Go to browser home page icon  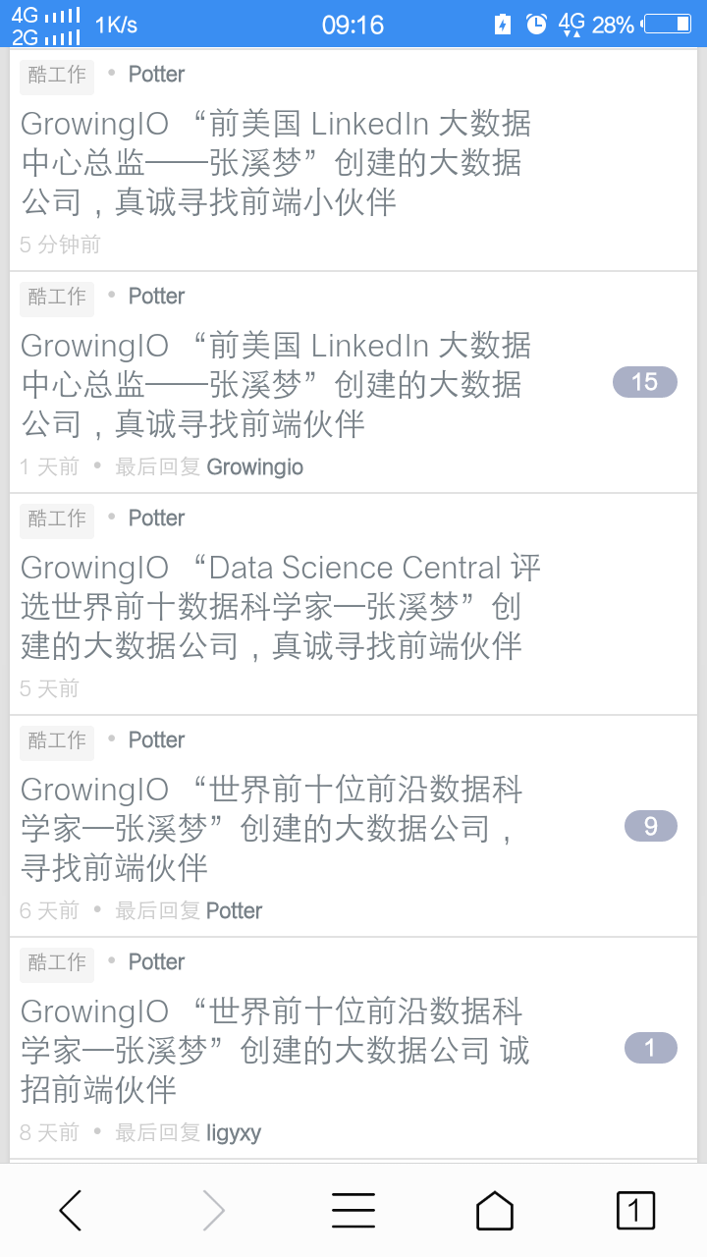(x=495, y=1210)
